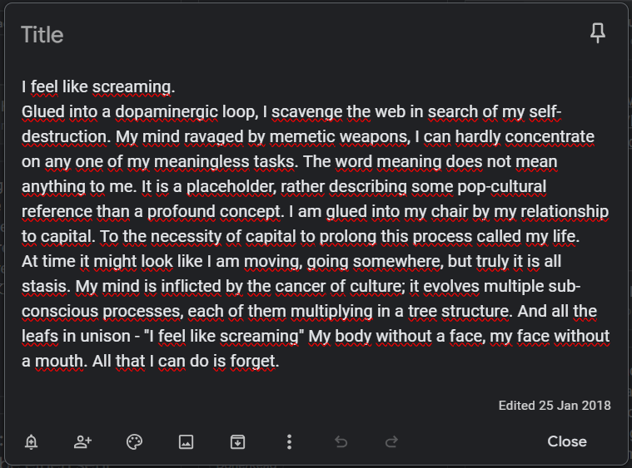Place cursor in the word memetic

point(302,137)
